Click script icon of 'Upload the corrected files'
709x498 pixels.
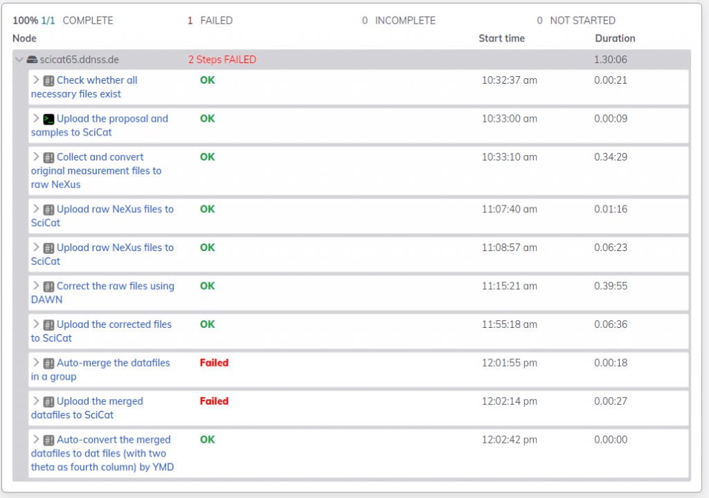coord(48,325)
